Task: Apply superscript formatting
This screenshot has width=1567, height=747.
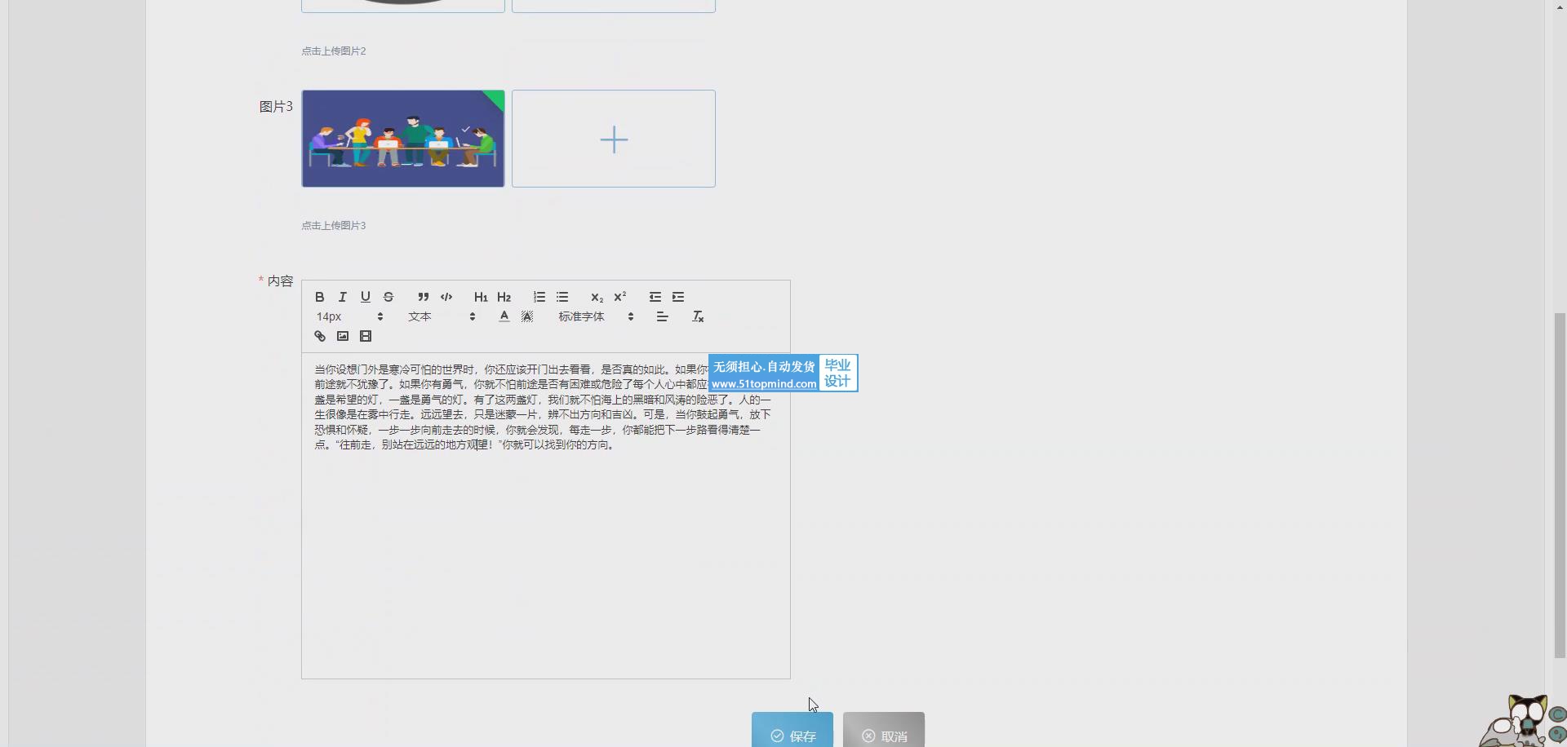Action: point(620,297)
